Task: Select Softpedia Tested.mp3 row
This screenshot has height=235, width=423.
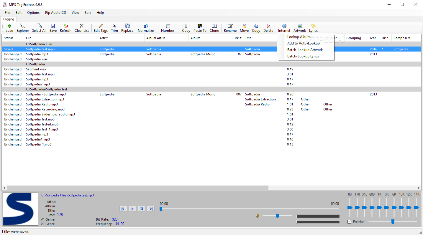Action: click(212, 124)
